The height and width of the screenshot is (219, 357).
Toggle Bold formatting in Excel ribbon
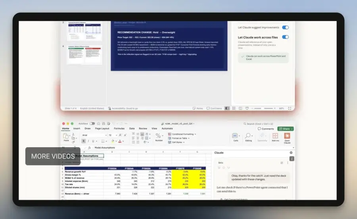(x=84, y=141)
